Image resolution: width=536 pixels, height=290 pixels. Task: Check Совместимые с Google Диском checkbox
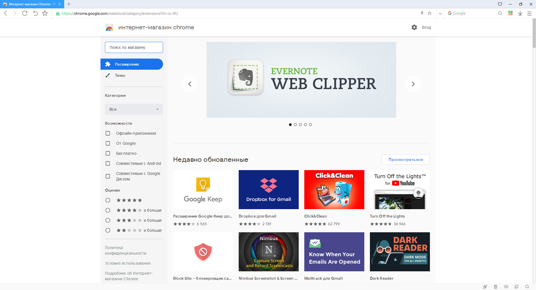click(108, 176)
